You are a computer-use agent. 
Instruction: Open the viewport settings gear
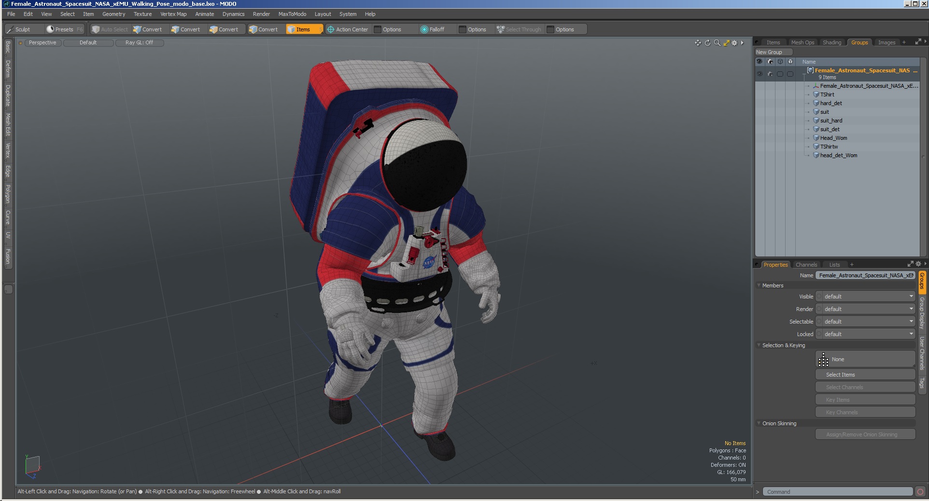click(x=735, y=43)
